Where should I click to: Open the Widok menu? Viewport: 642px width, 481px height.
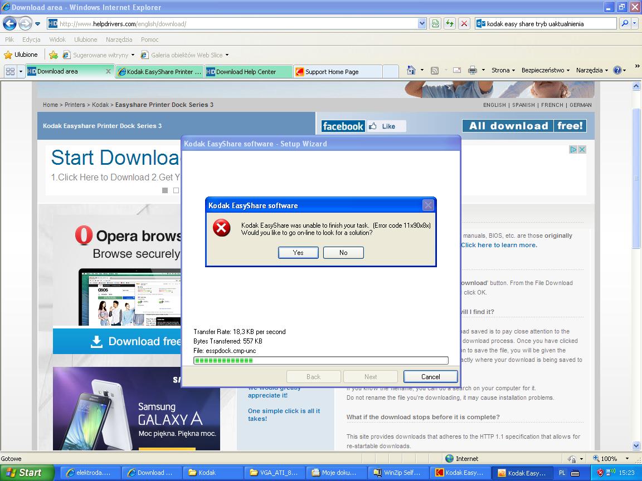[57, 40]
